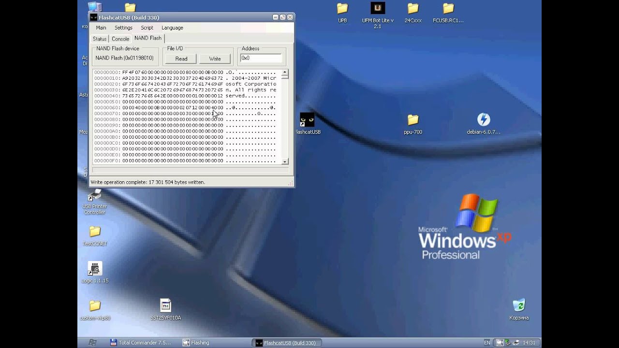Click the Windows Start button
Image resolution: width=619 pixels, height=348 pixels.
pyautogui.click(x=92, y=343)
